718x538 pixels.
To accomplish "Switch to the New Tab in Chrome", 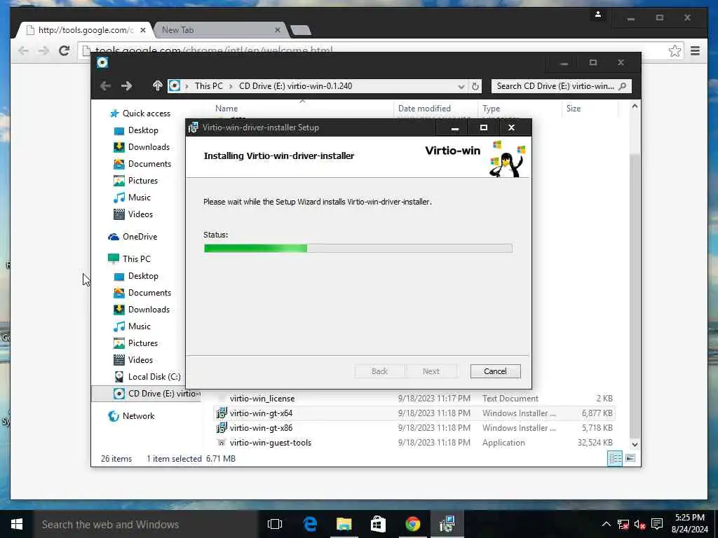I will (219, 30).
